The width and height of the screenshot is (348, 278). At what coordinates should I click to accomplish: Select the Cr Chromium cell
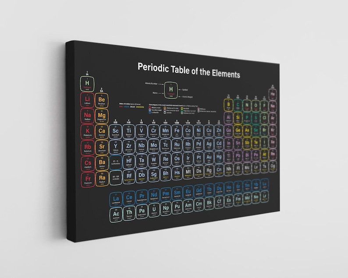[x=153, y=131]
